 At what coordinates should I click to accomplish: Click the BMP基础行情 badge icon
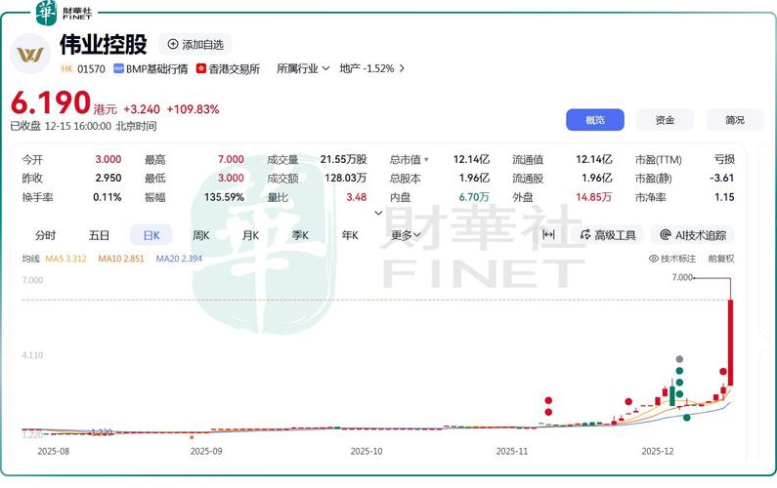(118, 68)
